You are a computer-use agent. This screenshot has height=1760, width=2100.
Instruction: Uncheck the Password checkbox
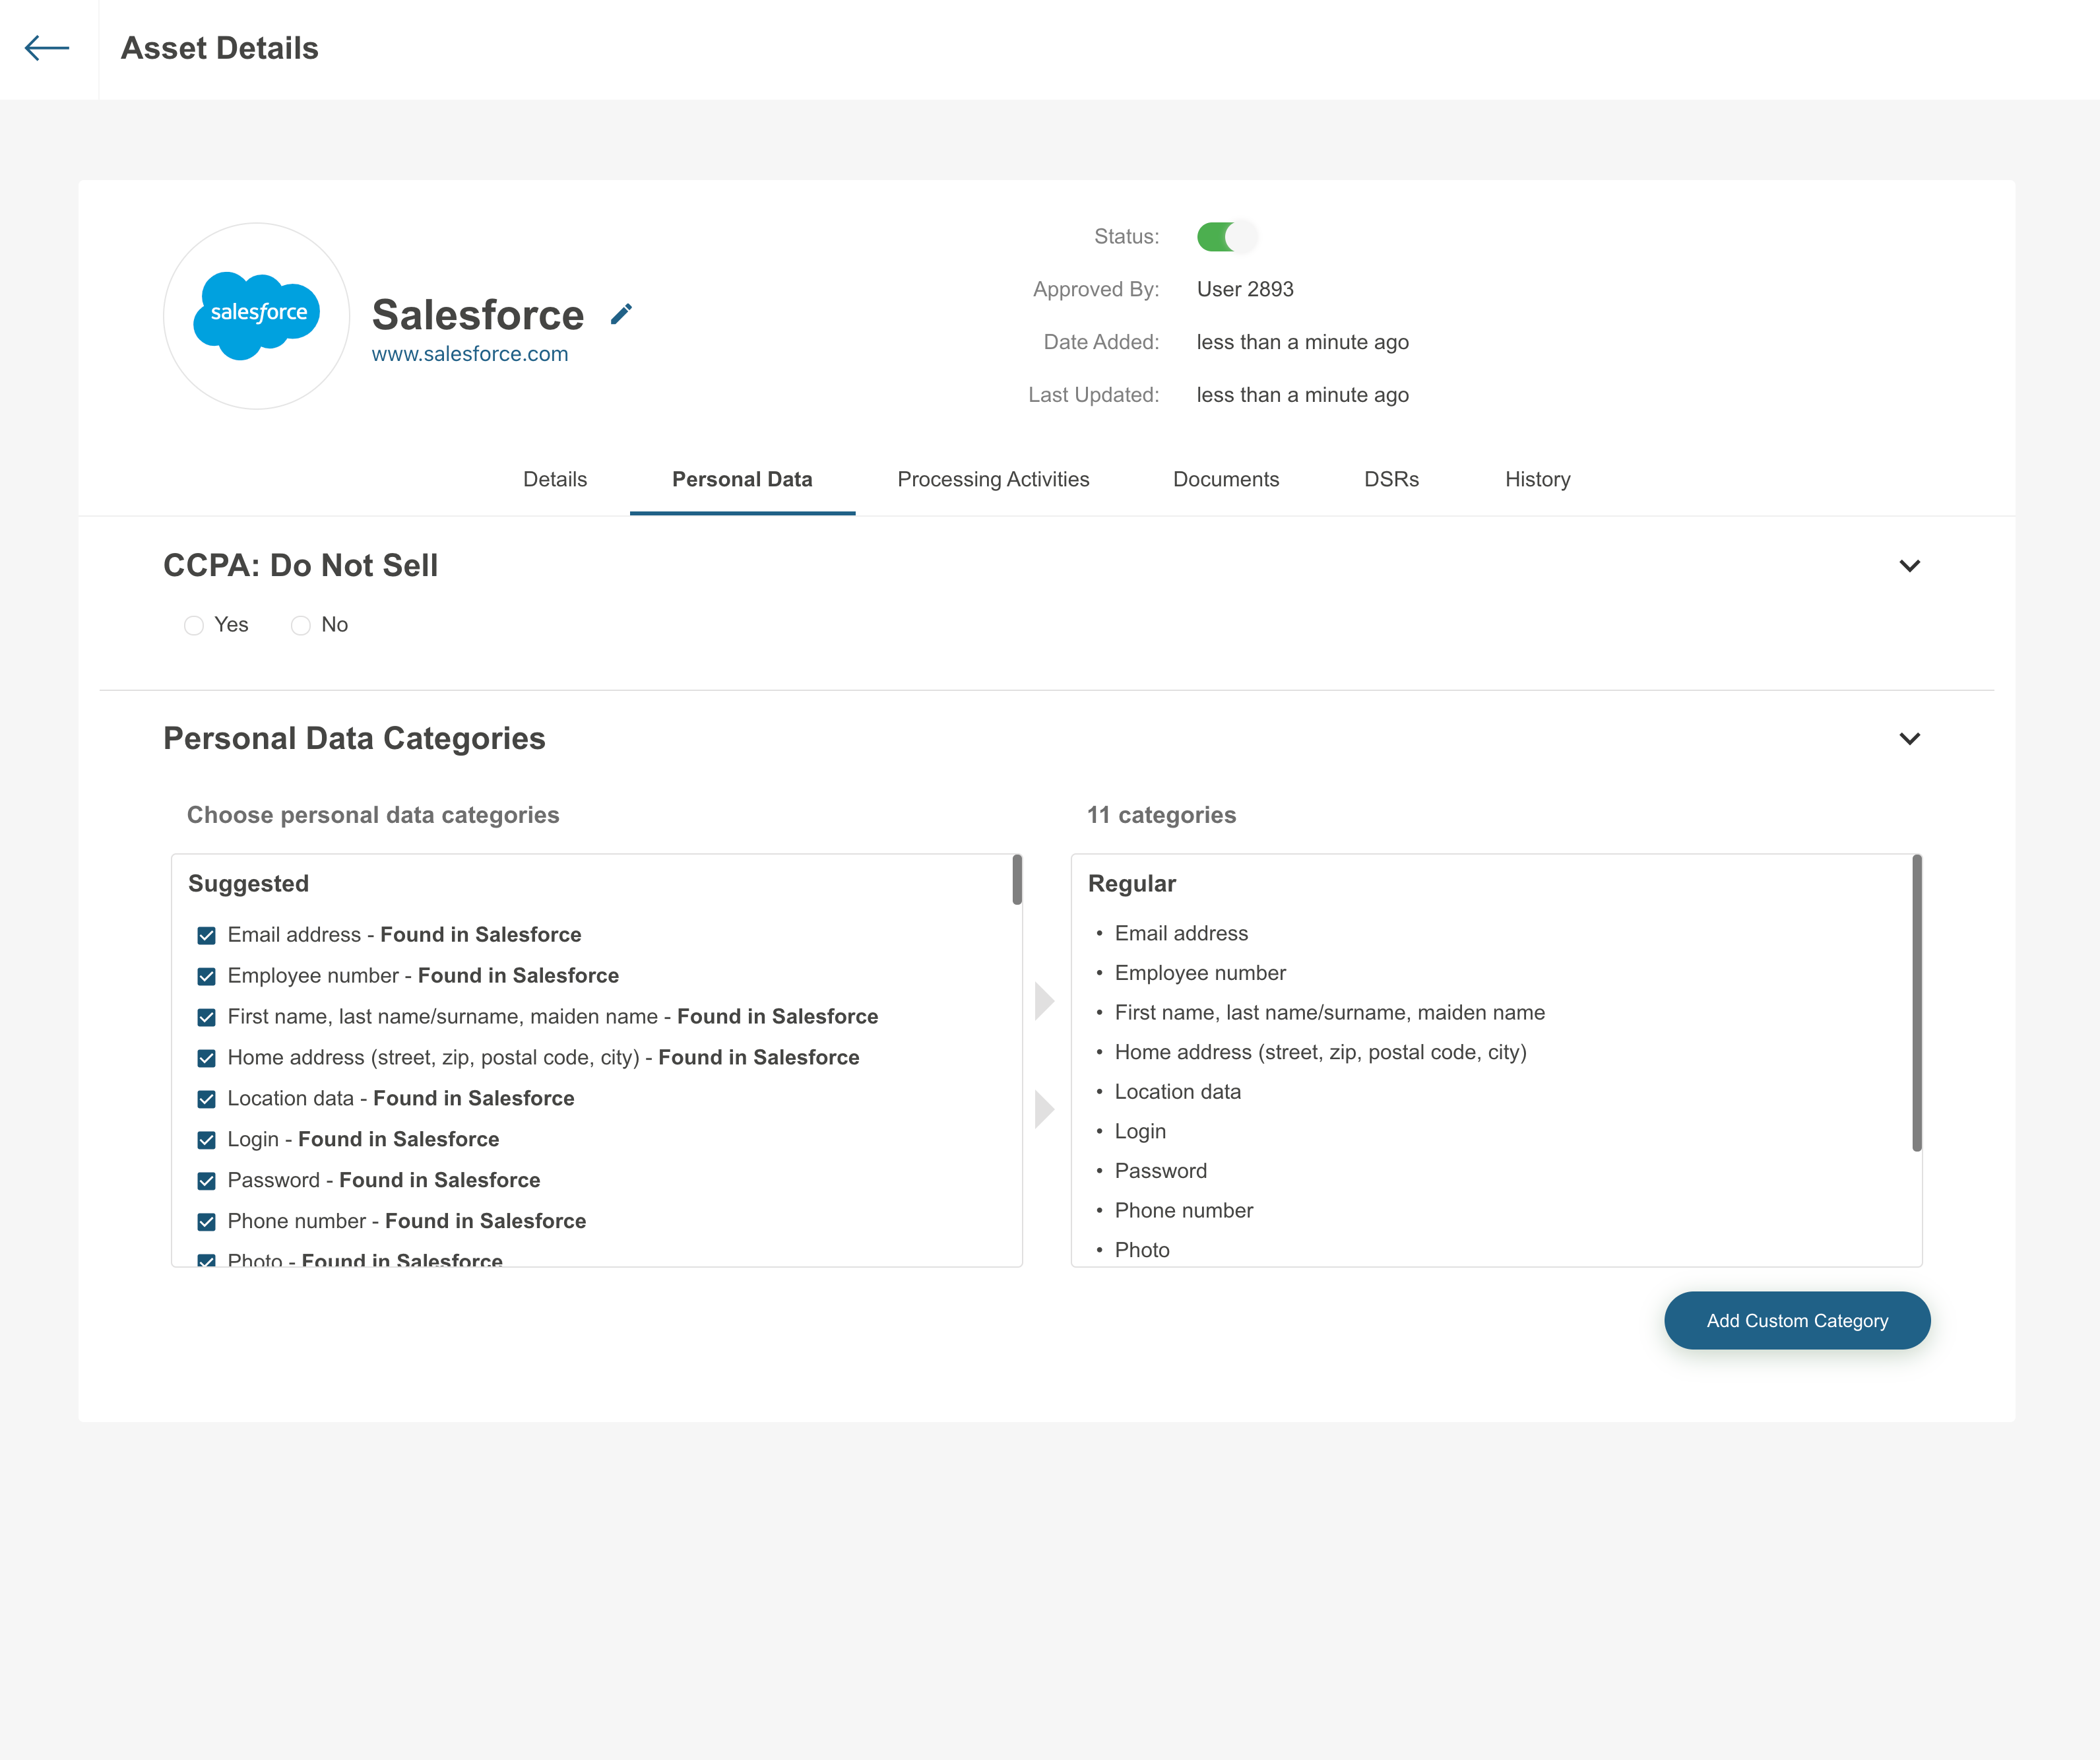[x=207, y=1181]
